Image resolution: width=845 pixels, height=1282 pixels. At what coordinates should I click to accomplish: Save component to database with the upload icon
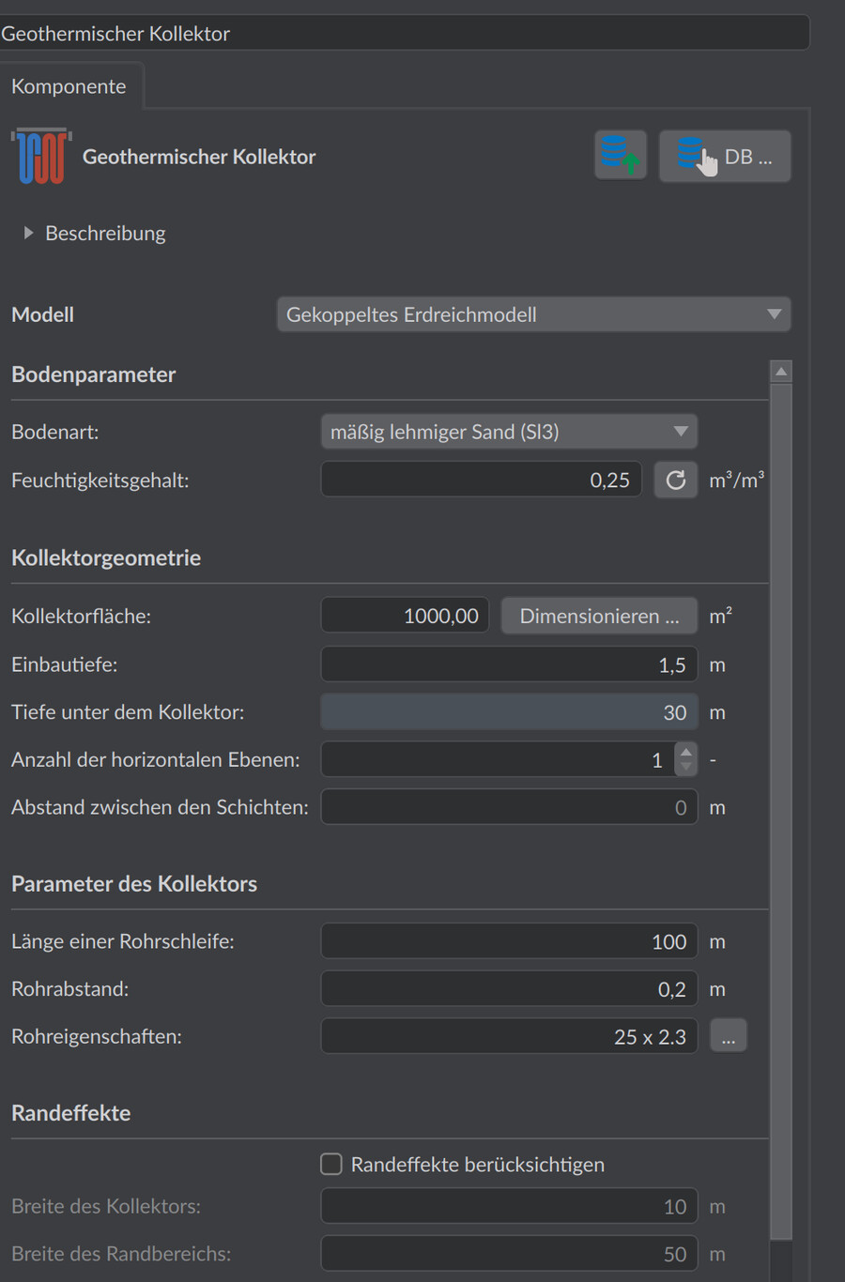point(621,156)
